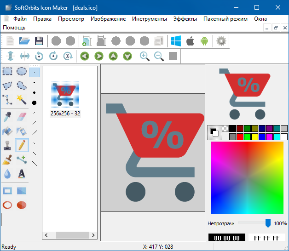This screenshot has height=251, width=289.
Task: Select the magic wand tool
Action: pyautogui.click(x=21, y=99)
